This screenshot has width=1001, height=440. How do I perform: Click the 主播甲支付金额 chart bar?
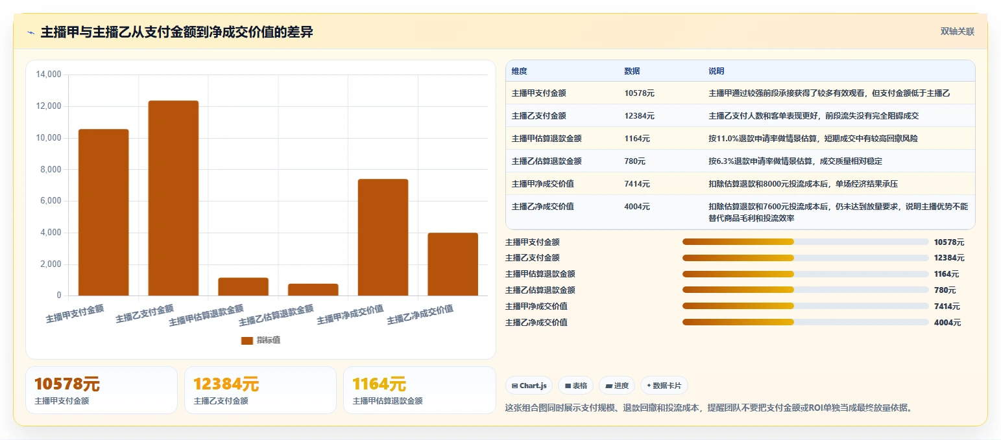(104, 213)
